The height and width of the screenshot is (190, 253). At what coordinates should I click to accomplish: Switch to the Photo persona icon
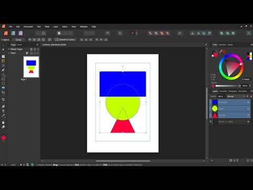21,33
